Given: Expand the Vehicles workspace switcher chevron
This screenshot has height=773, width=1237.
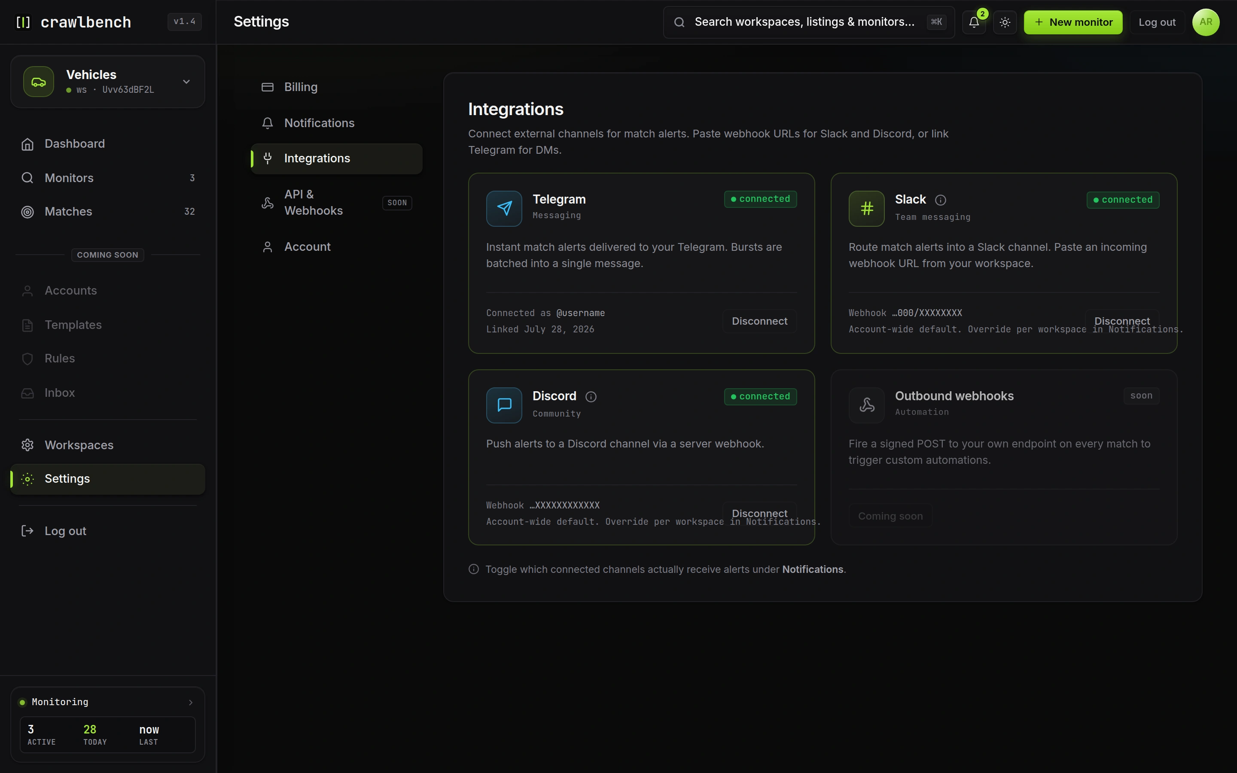Looking at the screenshot, I should (186, 82).
